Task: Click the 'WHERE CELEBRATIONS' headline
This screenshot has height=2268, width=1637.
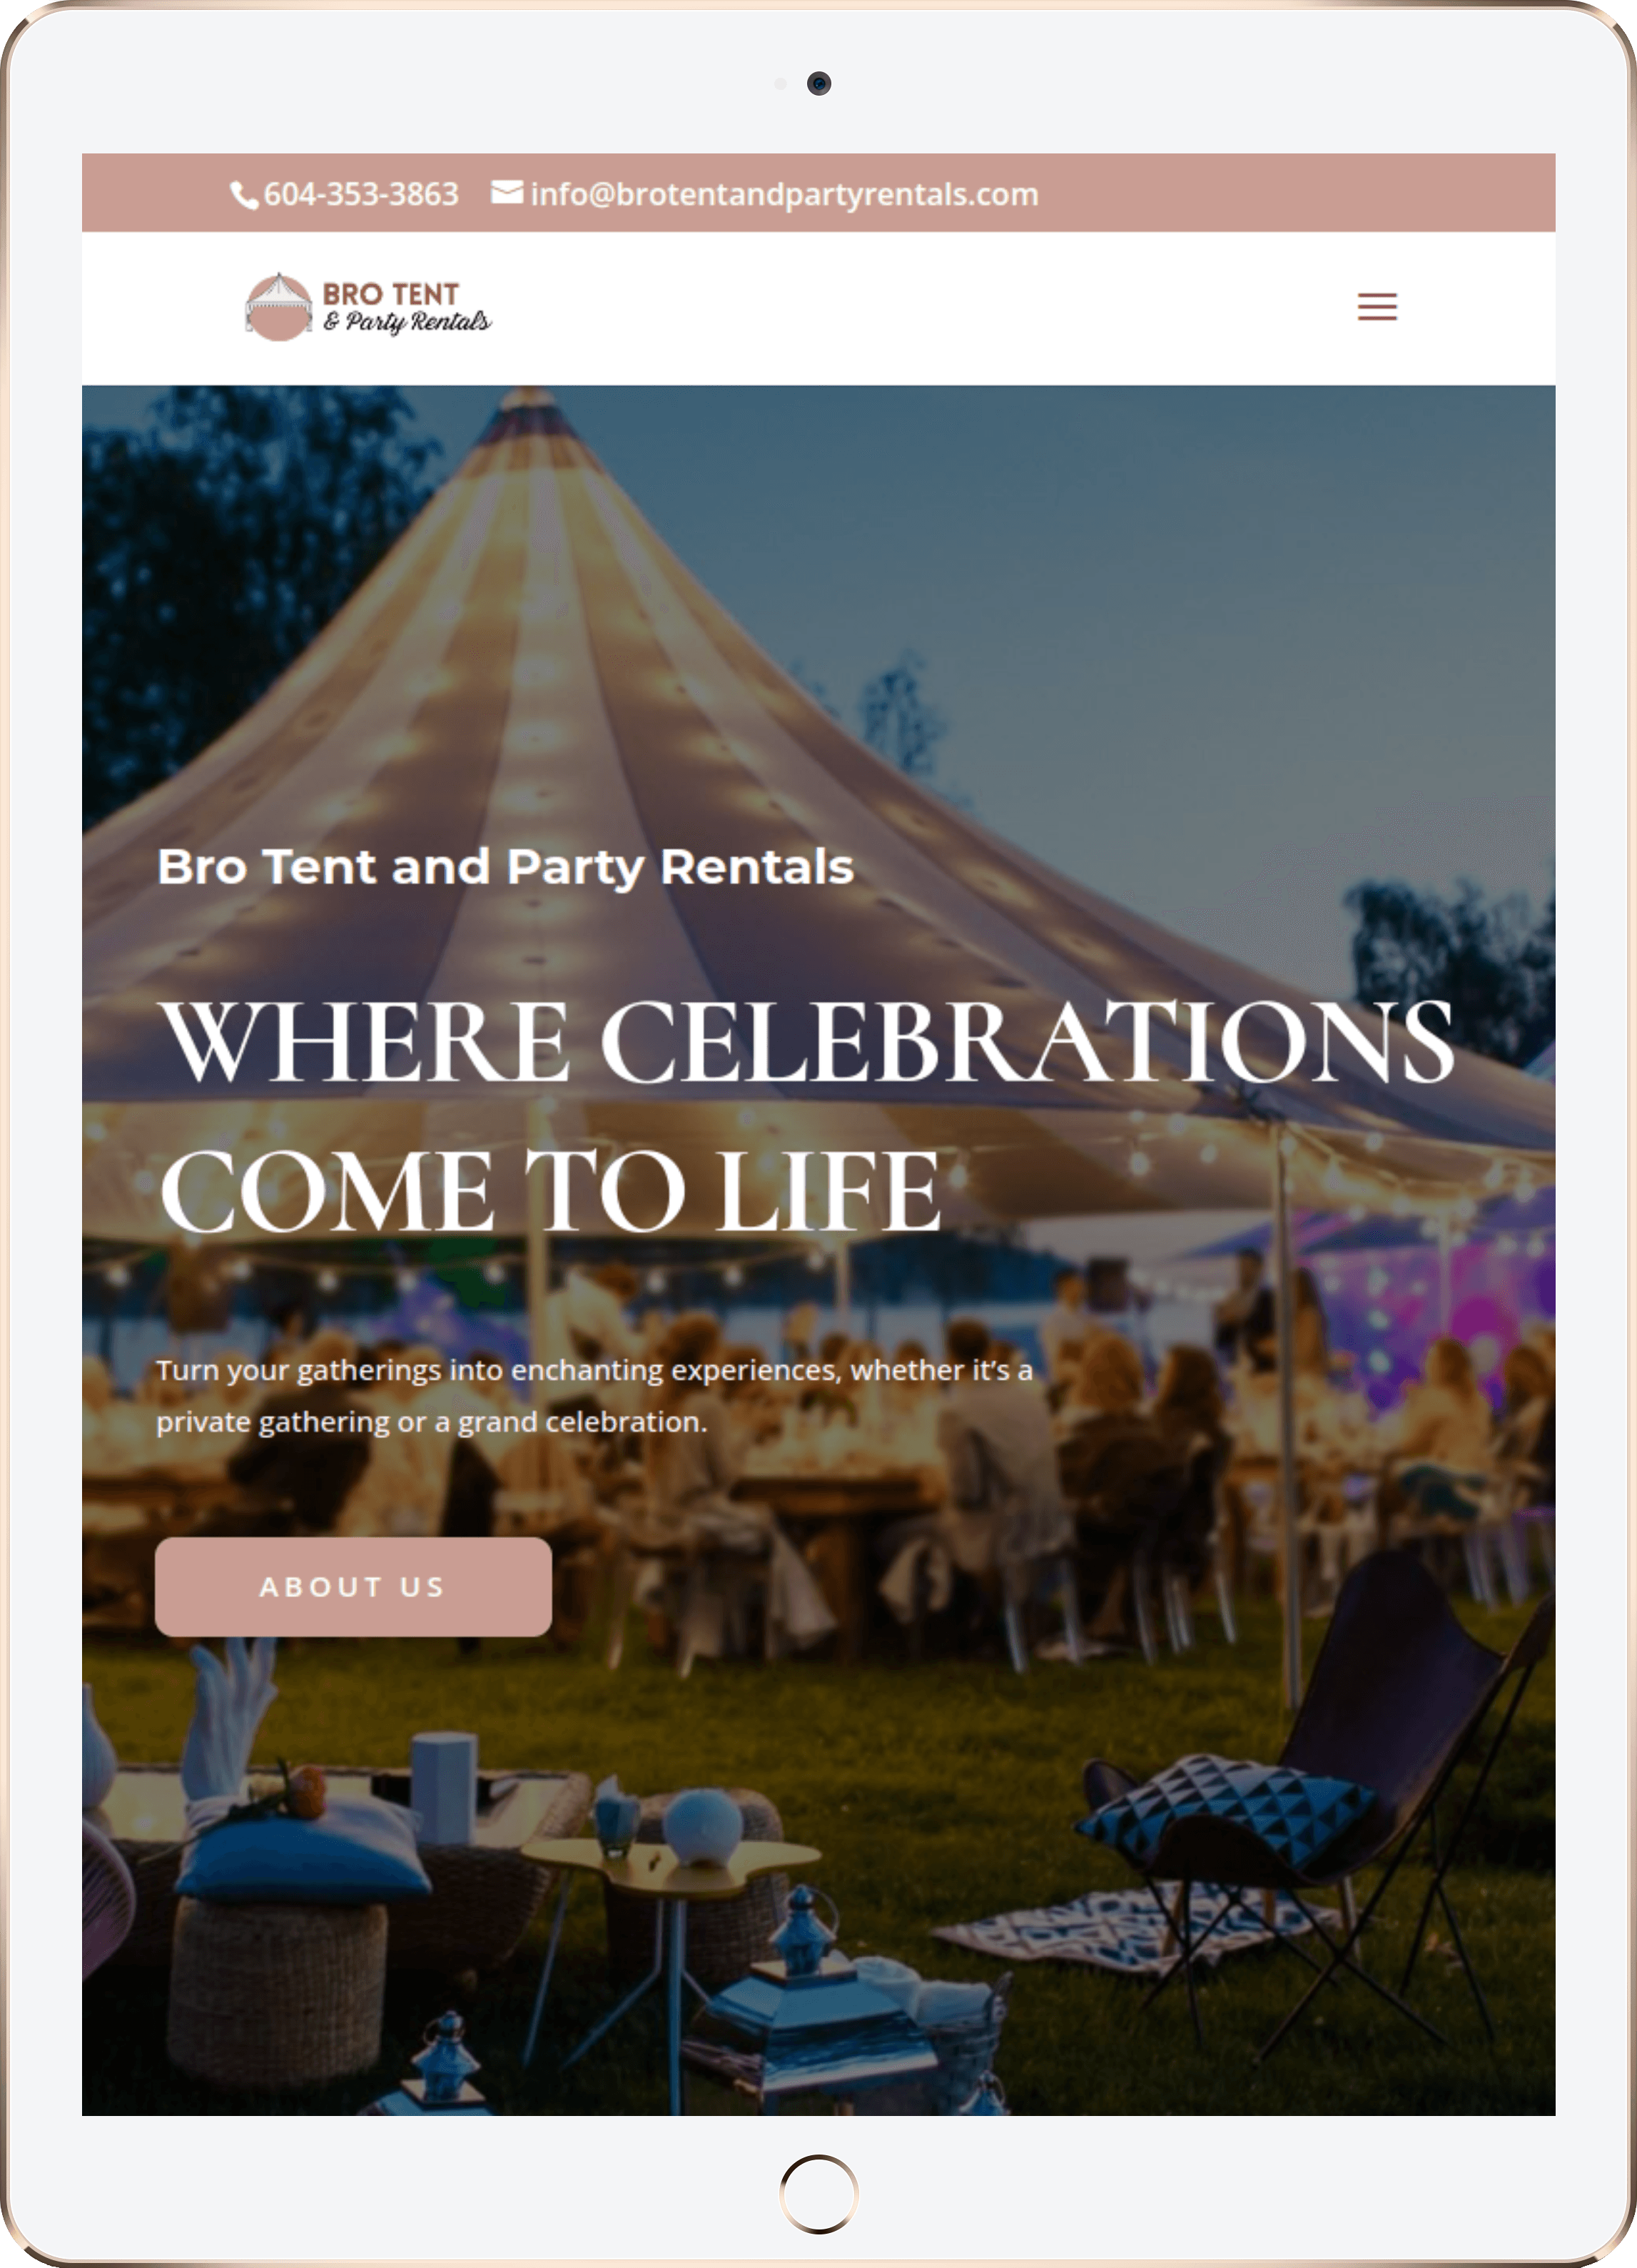Action: 806,1042
